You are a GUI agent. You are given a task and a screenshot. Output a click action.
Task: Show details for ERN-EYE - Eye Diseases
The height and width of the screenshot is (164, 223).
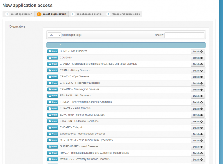[198, 77]
